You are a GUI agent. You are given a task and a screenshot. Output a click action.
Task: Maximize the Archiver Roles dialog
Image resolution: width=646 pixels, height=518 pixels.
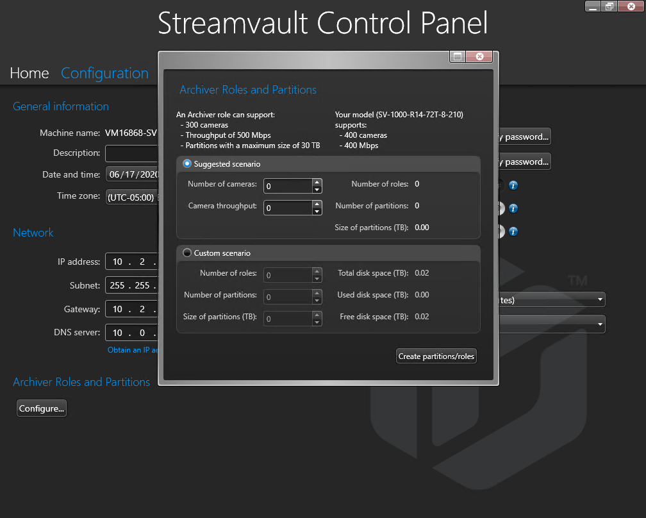point(458,56)
